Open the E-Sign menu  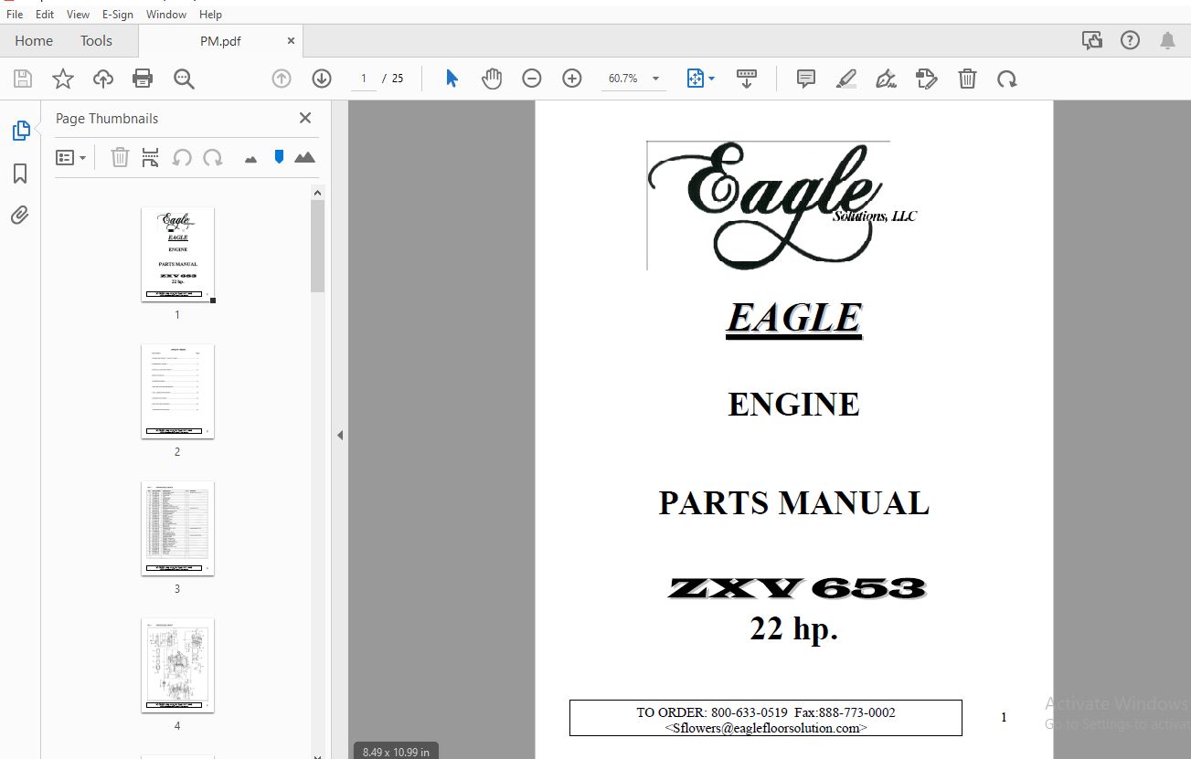click(x=117, y=15)
